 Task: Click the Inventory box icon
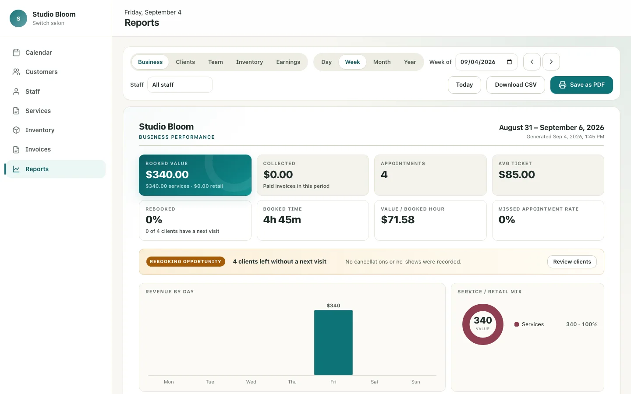16,130
